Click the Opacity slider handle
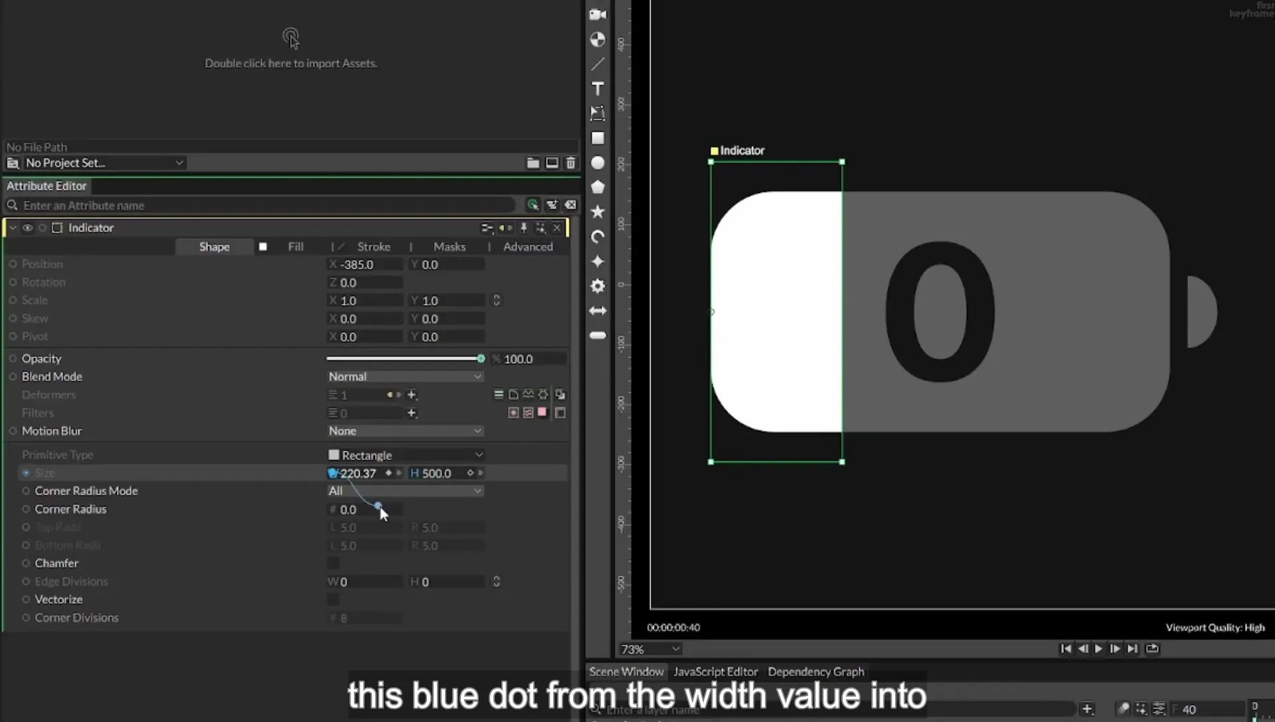This screenshot has height=722, width=1275. 481,358
